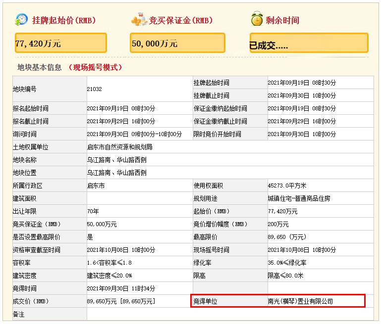
Task: Select winner name 南光(横琴)置业有限公司
Action: point(300,301)
